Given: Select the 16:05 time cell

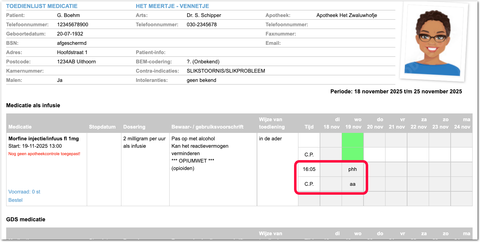Looking at the screenshot, I should 309,169.
